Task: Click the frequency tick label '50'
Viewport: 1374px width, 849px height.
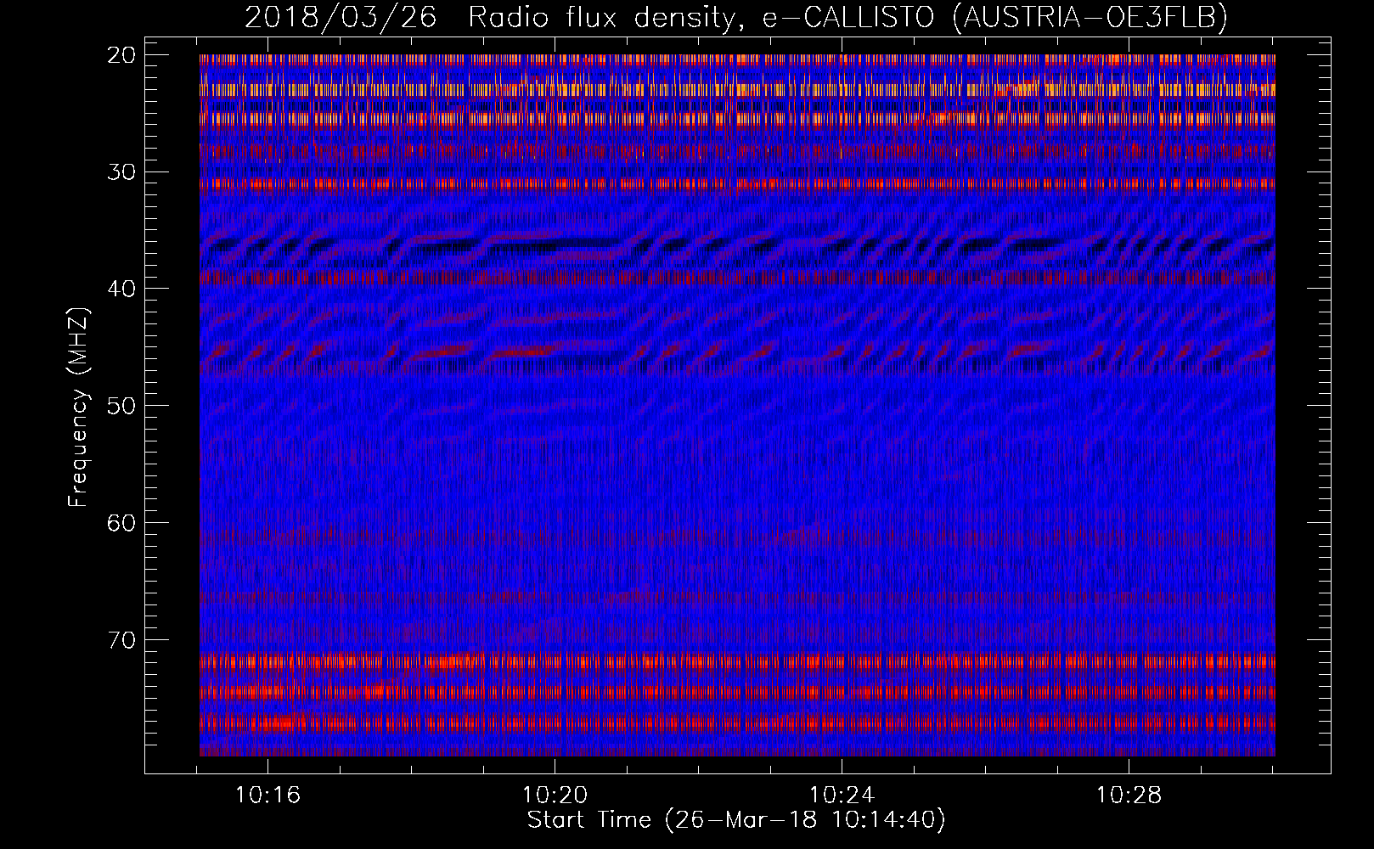Action: click(x=121, y=405)
